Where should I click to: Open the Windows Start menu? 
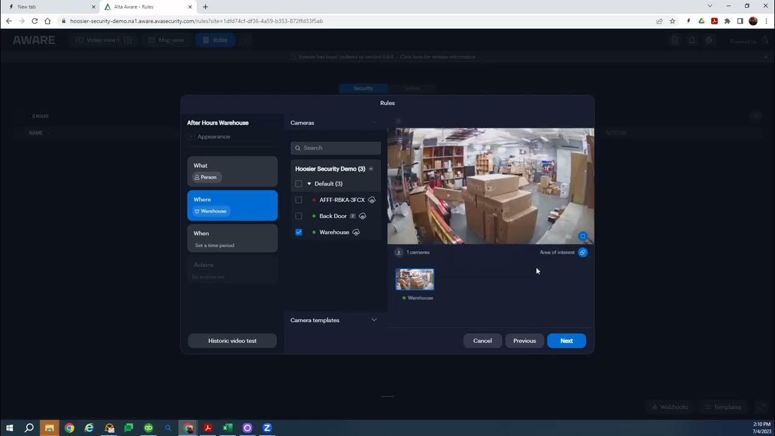point(9,428)
